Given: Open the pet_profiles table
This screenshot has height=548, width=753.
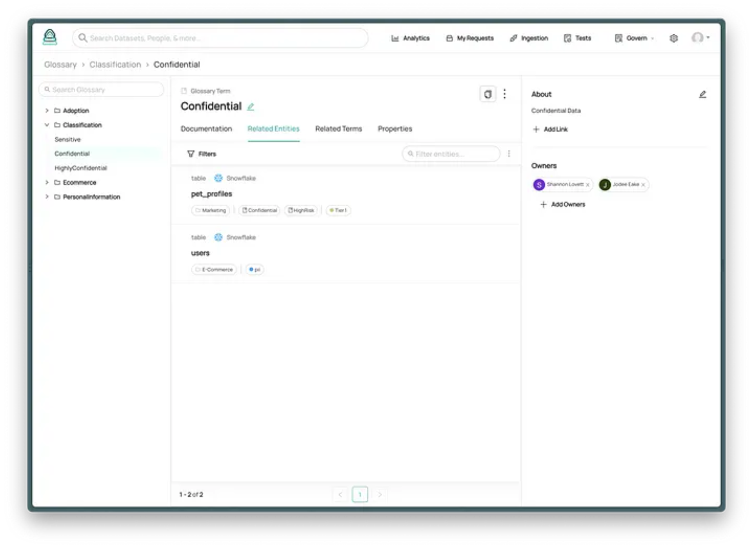Looking at the screenshot, I should tap(211, 194).
